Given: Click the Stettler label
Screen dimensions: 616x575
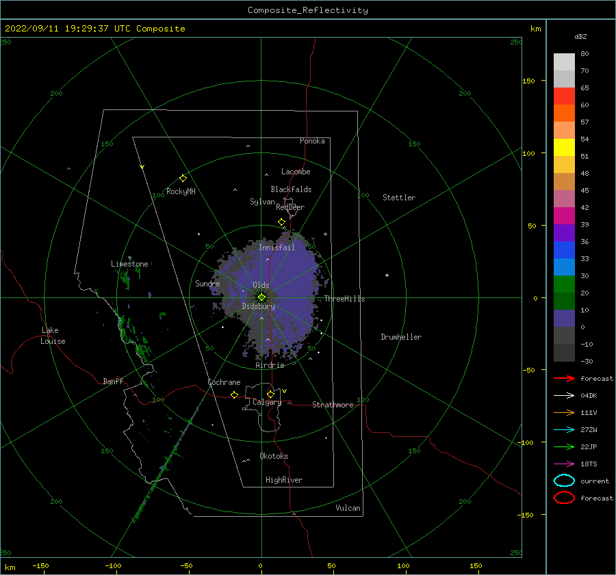Looking at the screenshot, I should tap(399, 198).
